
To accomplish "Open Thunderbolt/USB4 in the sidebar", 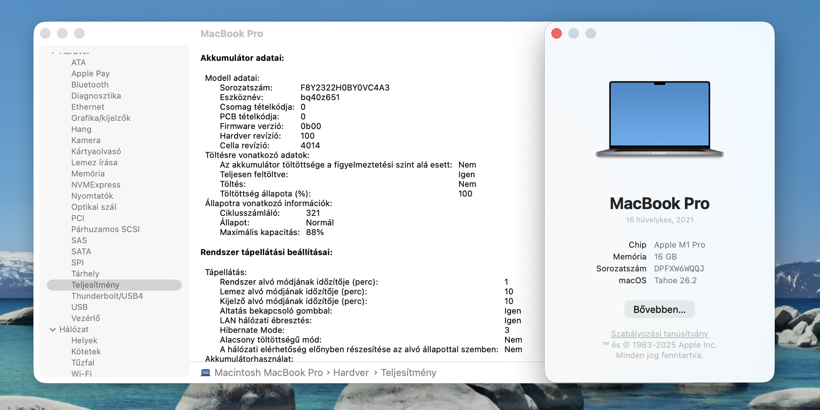I will point(107,296).
